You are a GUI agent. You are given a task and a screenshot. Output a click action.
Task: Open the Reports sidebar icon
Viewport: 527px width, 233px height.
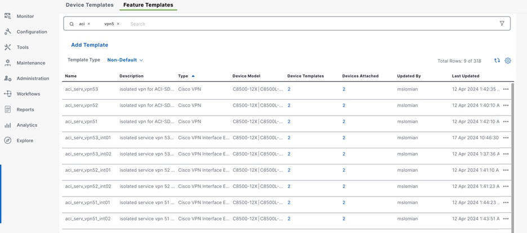point(8,109)
